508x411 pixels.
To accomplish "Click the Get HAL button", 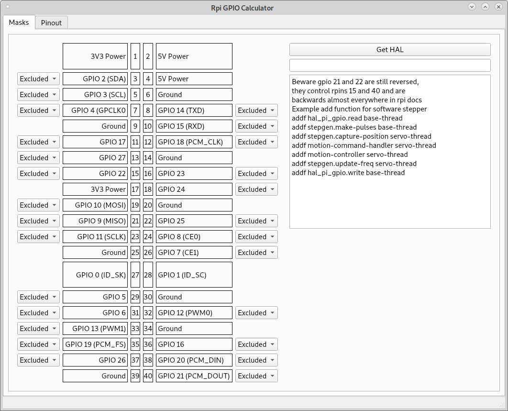I will click(x=390, y=50).
